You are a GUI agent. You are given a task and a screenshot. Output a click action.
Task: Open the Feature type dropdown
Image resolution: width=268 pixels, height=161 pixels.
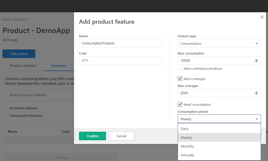(x=219, y=43)
